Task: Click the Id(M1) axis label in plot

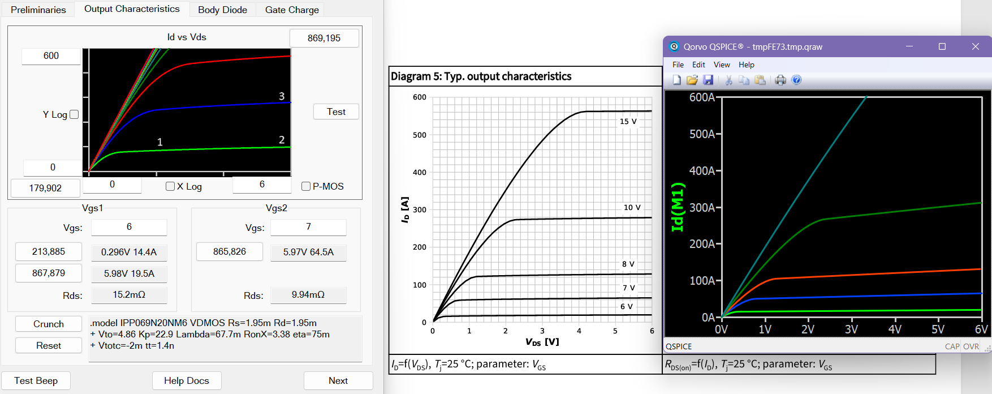Action: coord(678,207)
